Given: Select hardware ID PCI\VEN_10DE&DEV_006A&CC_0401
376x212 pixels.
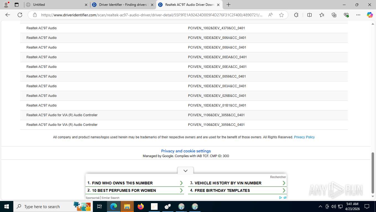Looking at the screenshot, I should pyautogui.click(x=217, y=38).
